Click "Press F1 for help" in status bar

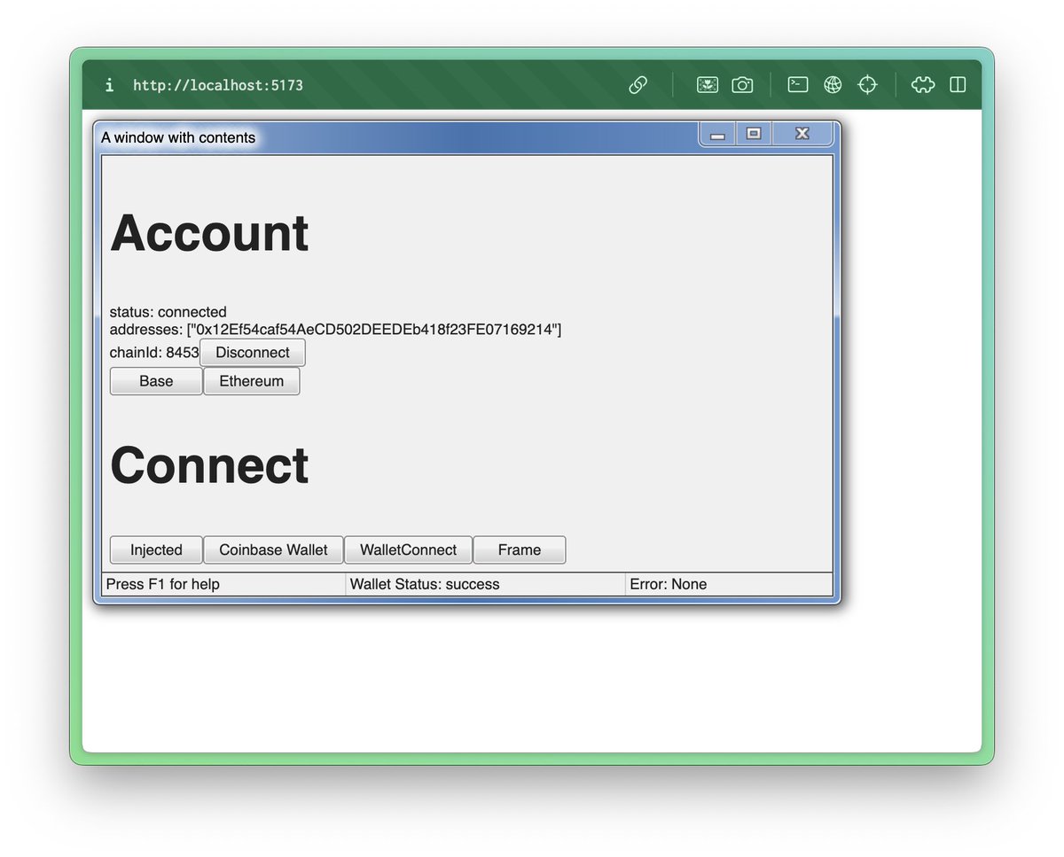163,584
